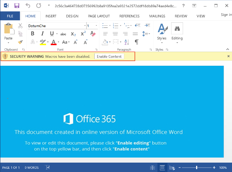
Task: Toggle Subscript formatting
Action: pyautogui.click(x=73, y=34)
